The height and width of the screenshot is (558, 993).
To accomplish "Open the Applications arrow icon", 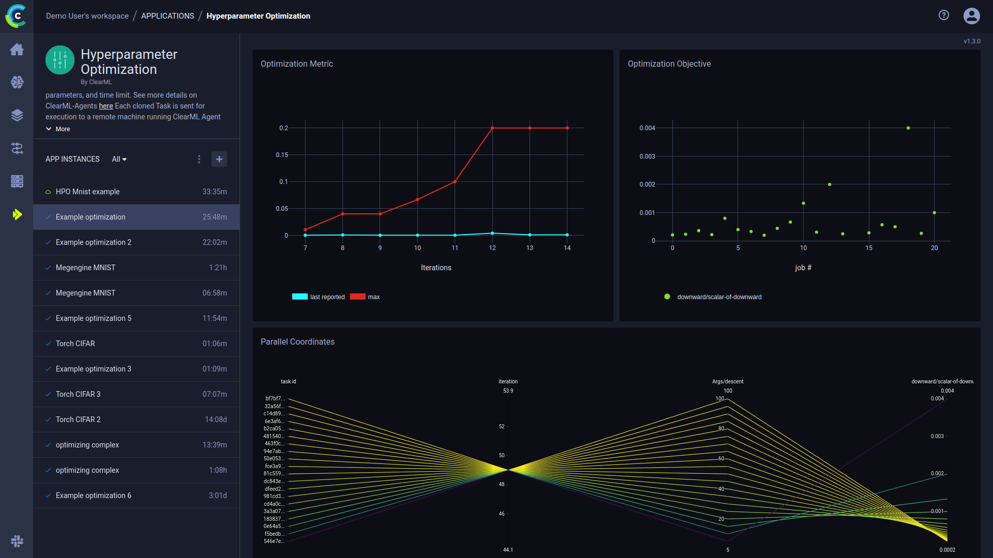I will point(17,214).
